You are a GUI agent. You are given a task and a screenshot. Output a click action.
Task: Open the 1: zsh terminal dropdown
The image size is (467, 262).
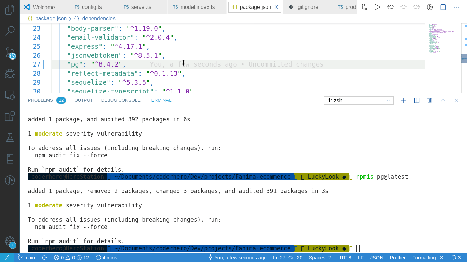click(x=359, y=100)
